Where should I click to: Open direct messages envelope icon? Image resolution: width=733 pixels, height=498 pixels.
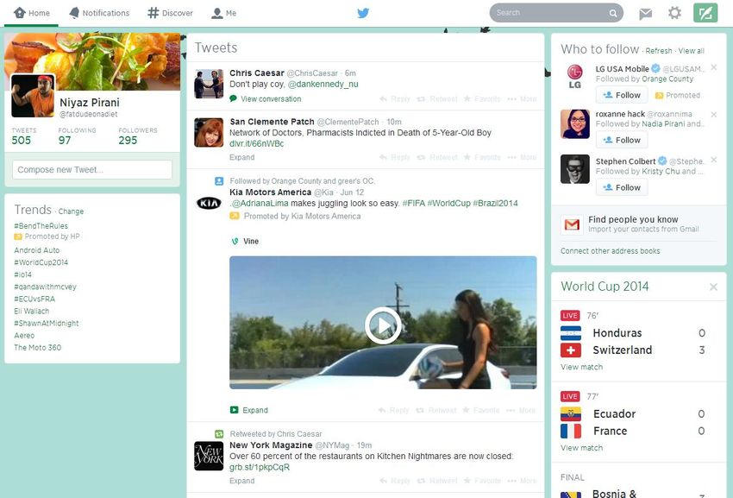(x=645, y=14)
